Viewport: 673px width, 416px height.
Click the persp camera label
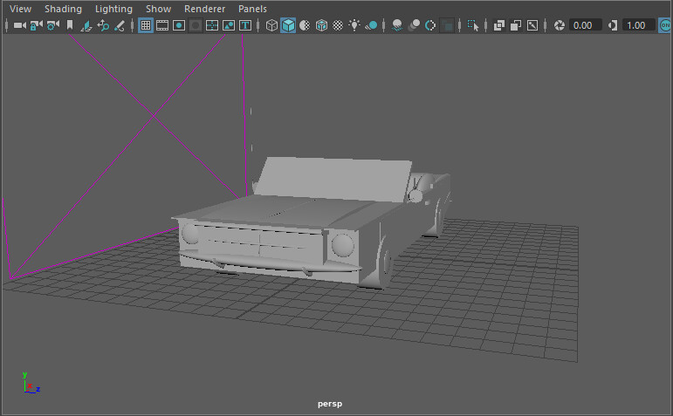click(330, 404)
